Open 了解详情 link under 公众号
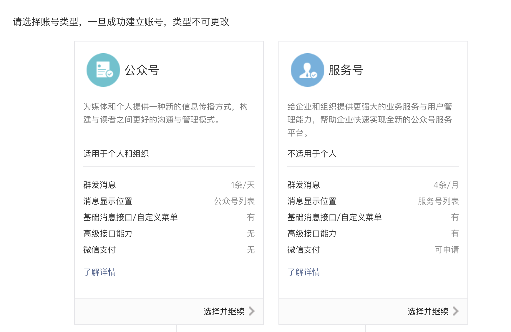Screen dimensions: 511x332 [99, 272]
